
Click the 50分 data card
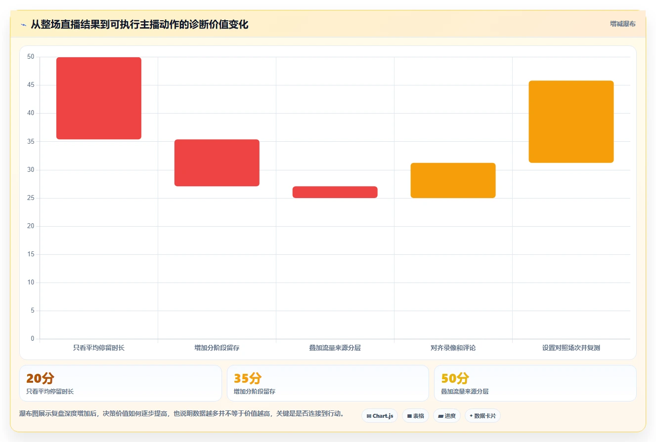(535, 383)
